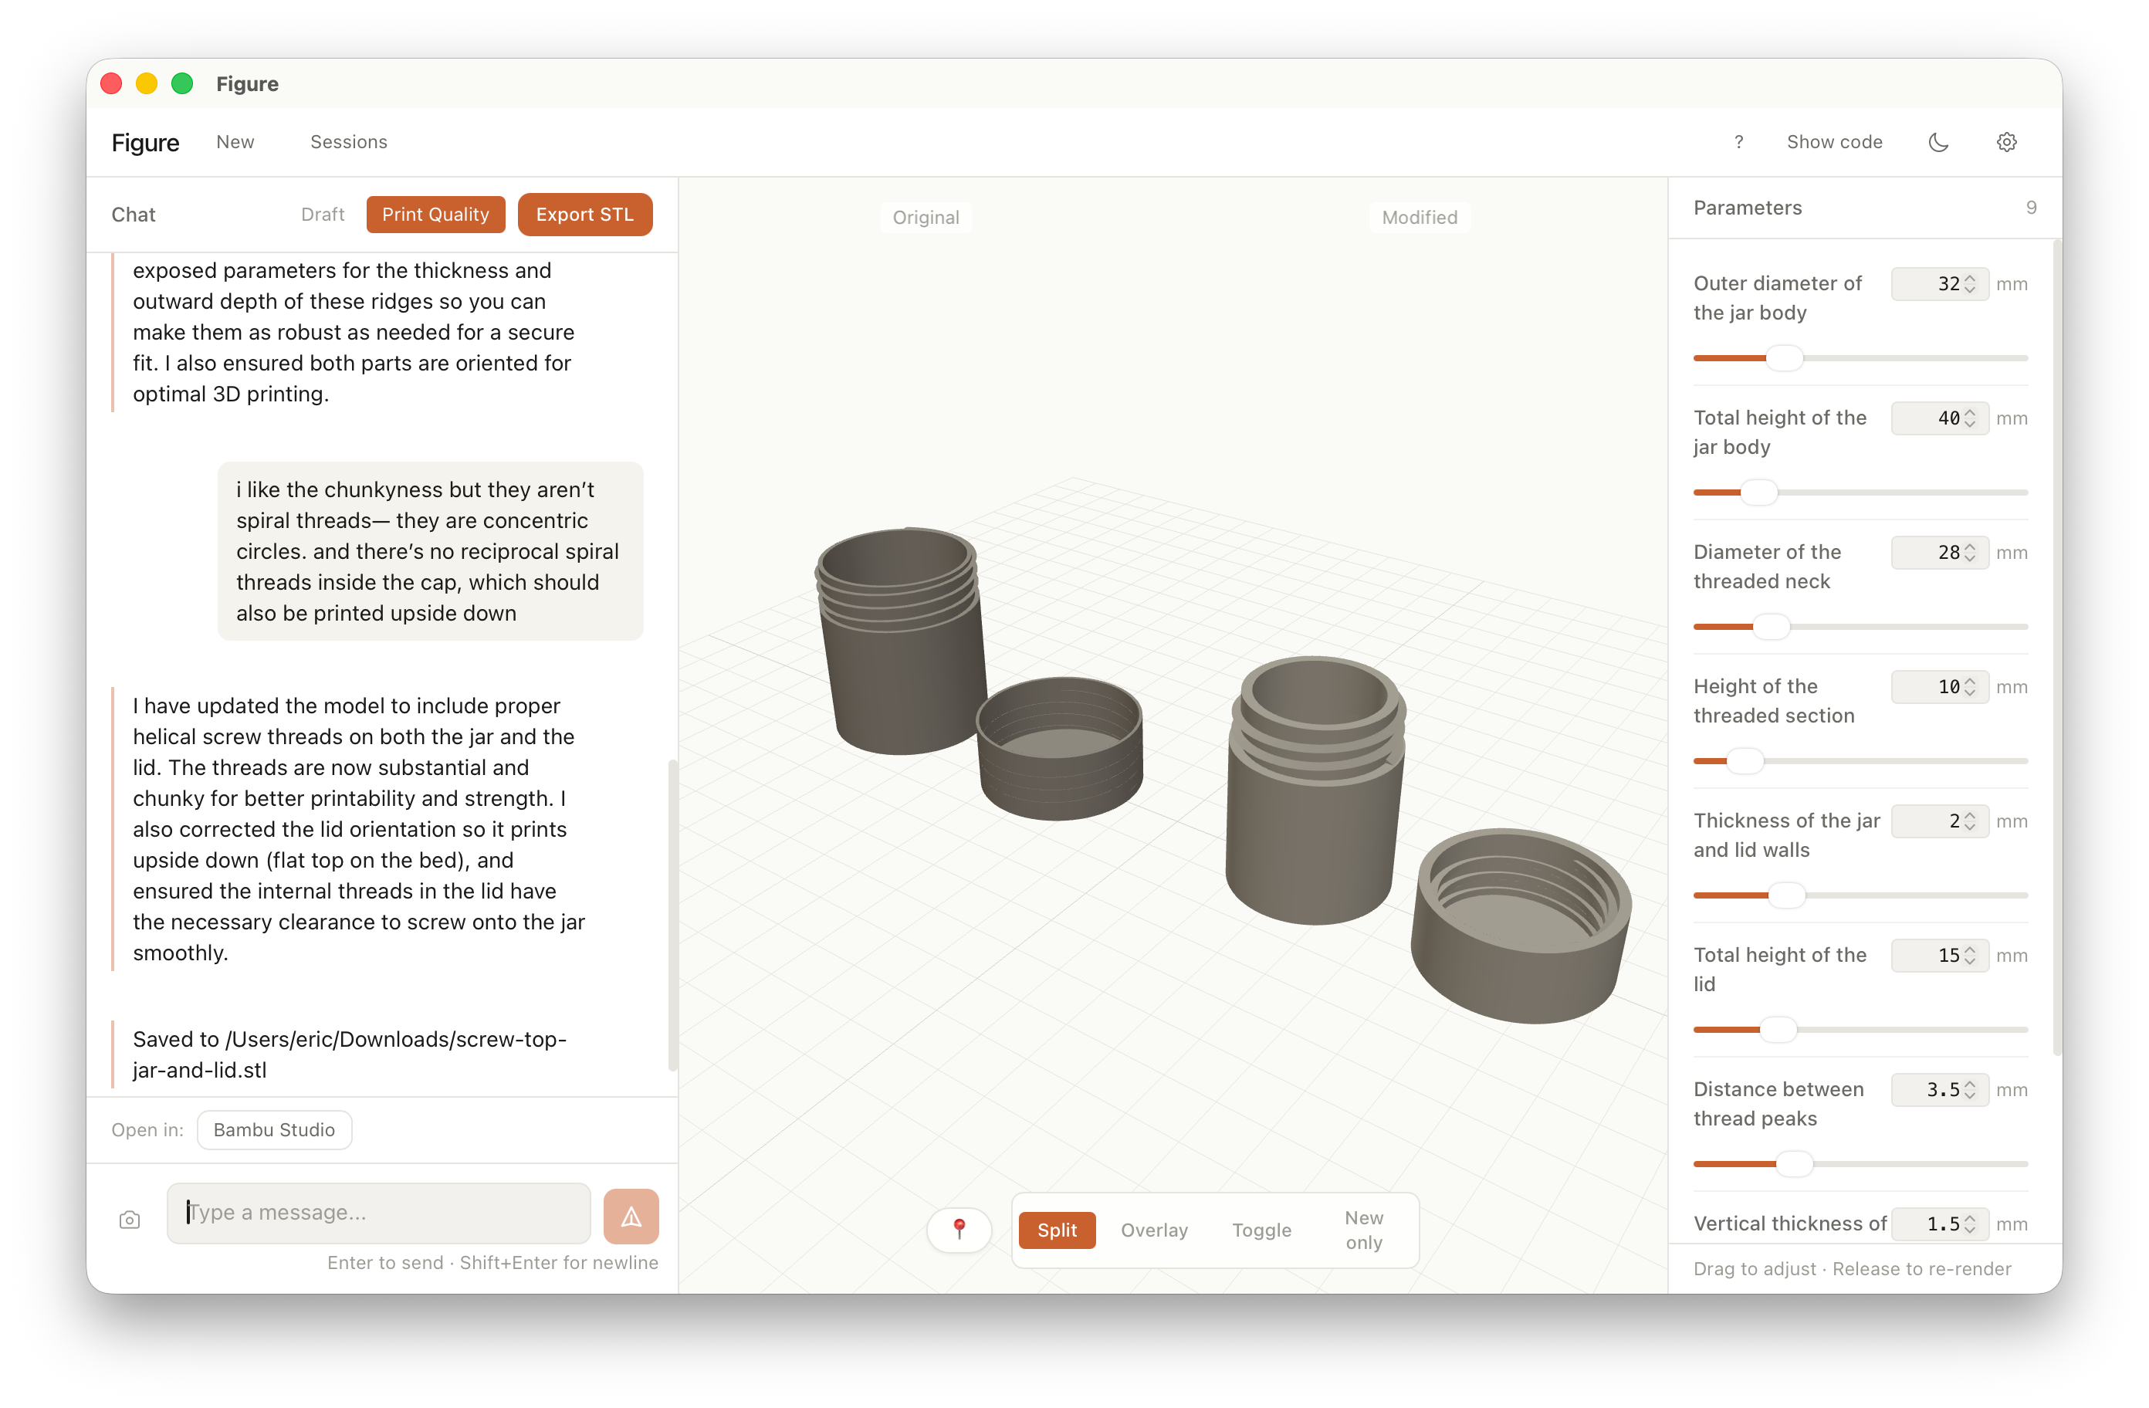Click the chat panel scrollbar

[x=672, y=914]
